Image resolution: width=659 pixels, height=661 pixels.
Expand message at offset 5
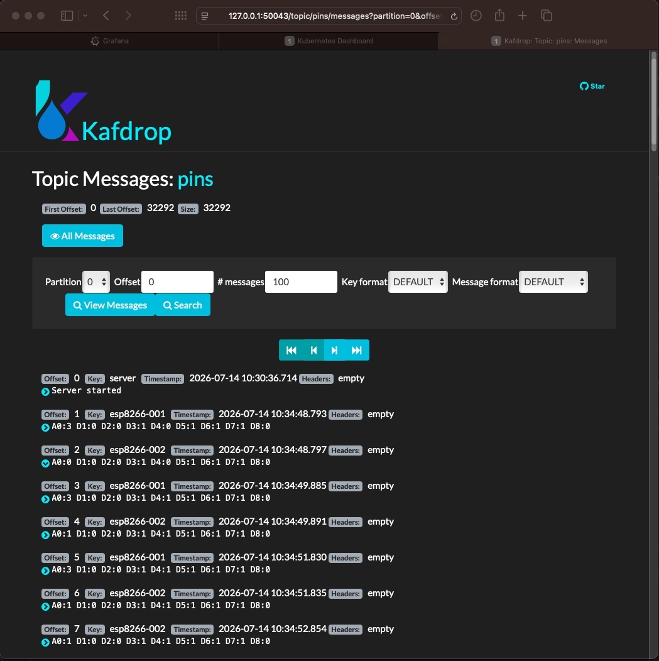click(45, 571)
